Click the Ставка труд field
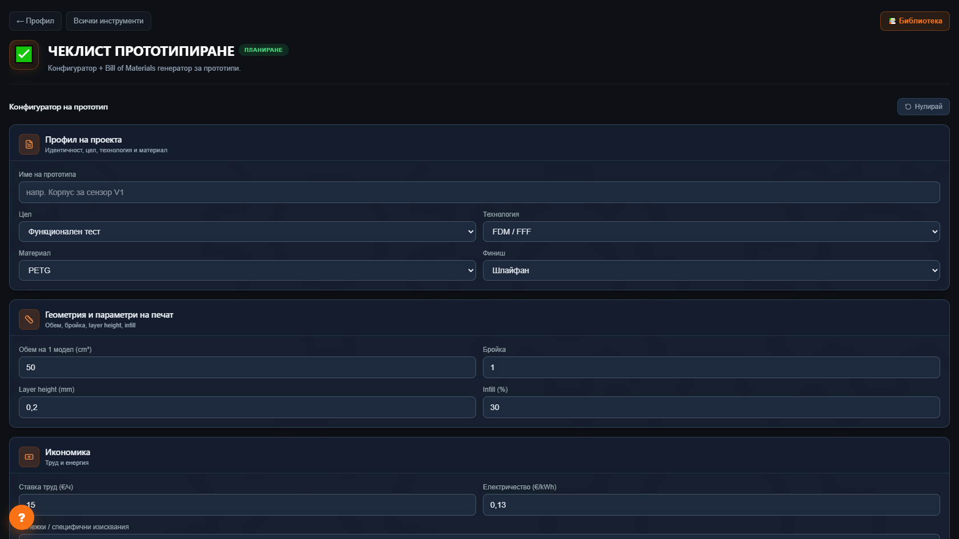Image resolution: width=959 pixels, height=539 pixels. click(x=247, y=505)
